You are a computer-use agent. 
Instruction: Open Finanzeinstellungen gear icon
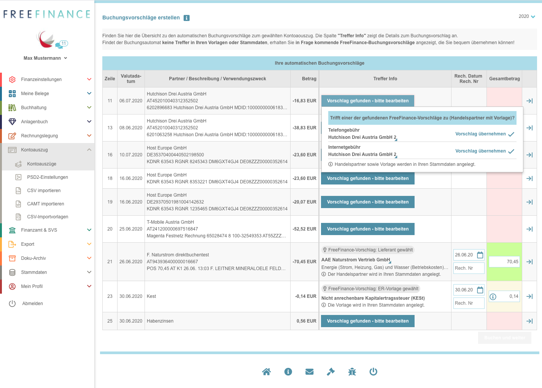pyautogui.click(x=12, y=80)
